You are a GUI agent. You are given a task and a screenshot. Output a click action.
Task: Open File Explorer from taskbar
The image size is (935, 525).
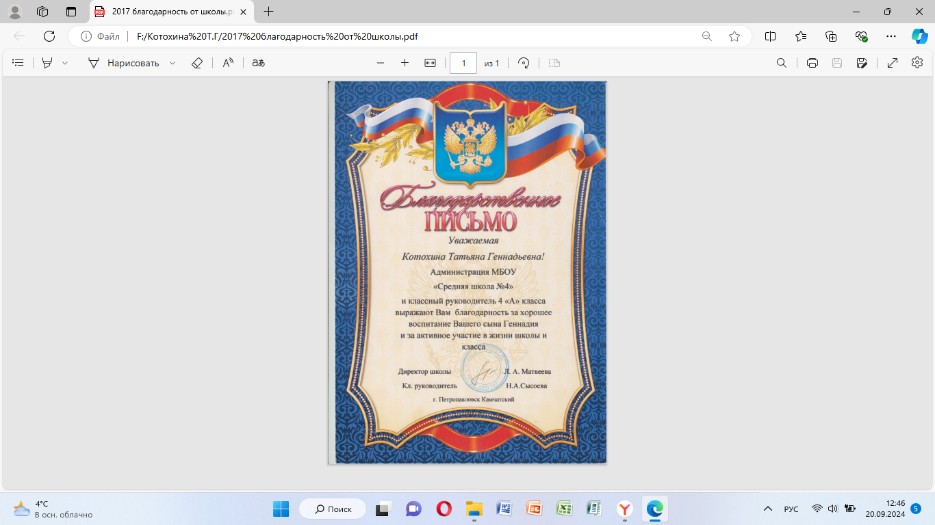point(474,509)
